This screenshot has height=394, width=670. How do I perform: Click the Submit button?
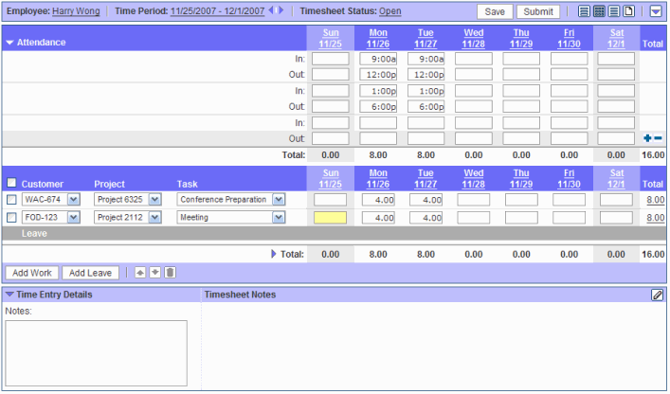point(538,11)
